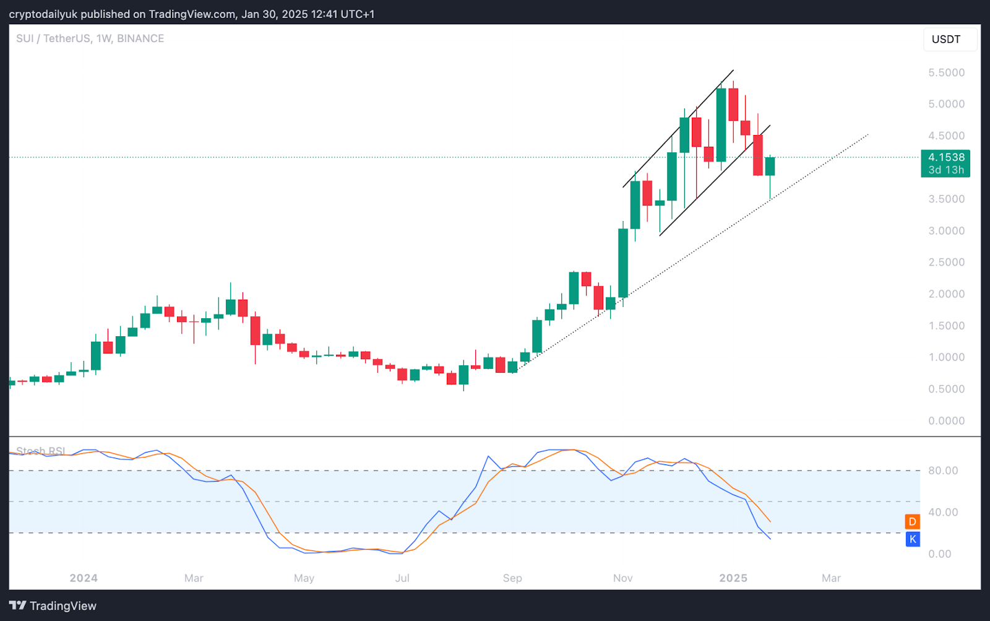Click the 2024 time axis label
The height and width of the screenshot is (621, 990).
[x=84, y=578]
